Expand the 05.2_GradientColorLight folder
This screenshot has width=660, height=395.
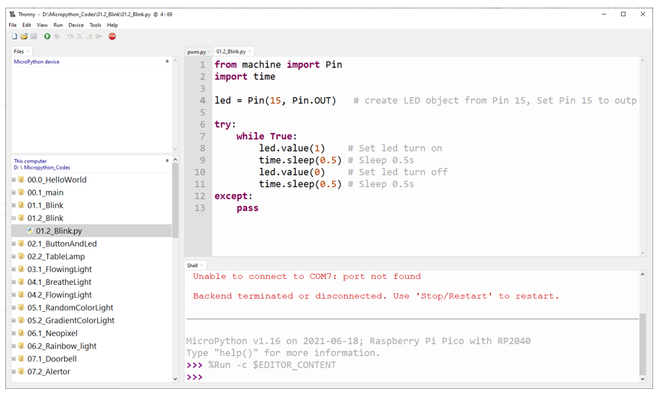(14, 321)
